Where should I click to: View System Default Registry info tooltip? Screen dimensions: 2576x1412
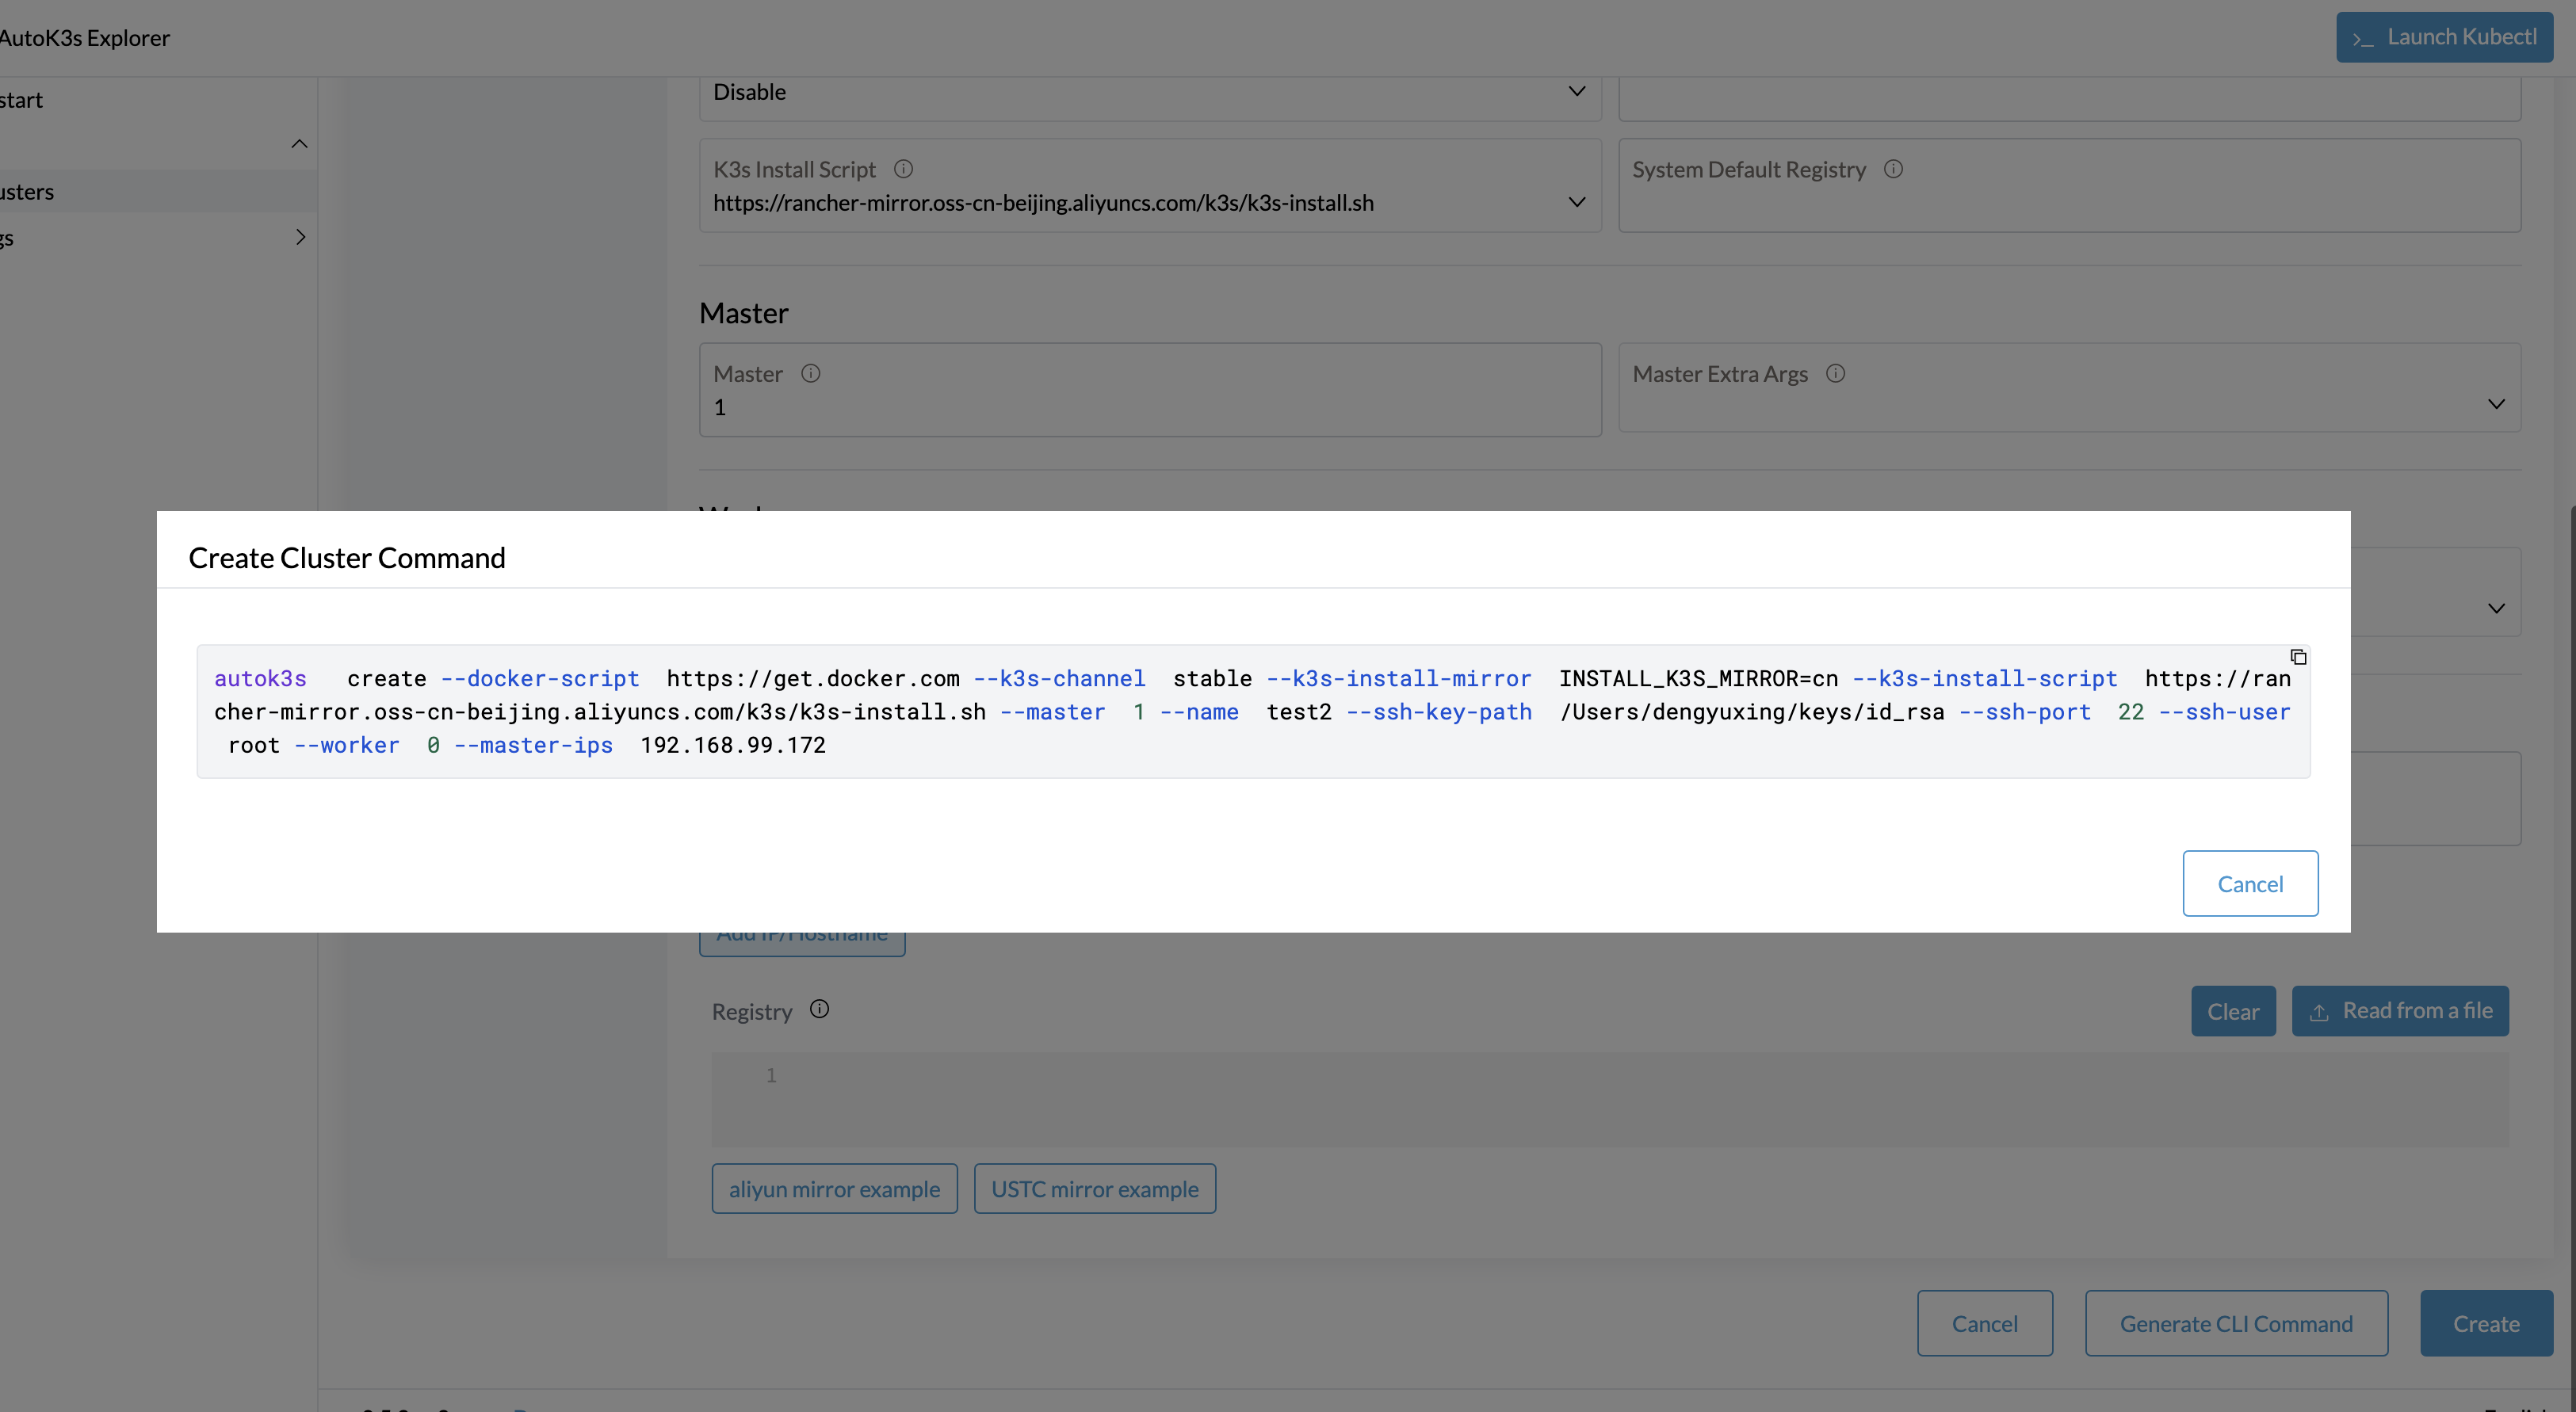click(x=1894, y=169)
